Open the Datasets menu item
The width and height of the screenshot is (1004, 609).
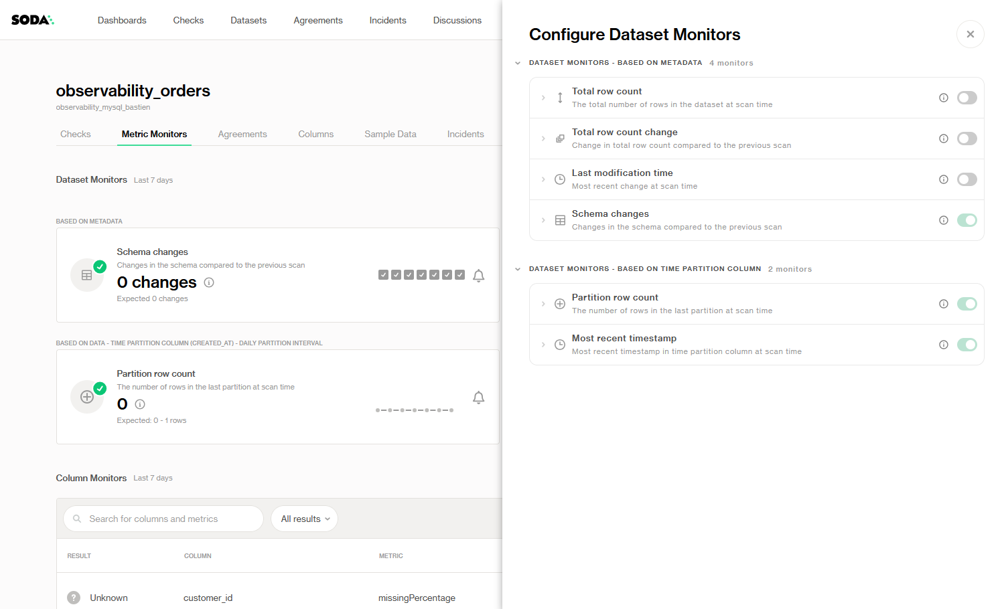pos(248,20)
